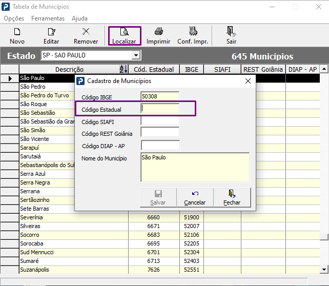
Task: Click the Sair exit icon
Action: click(x=231, y=36)
